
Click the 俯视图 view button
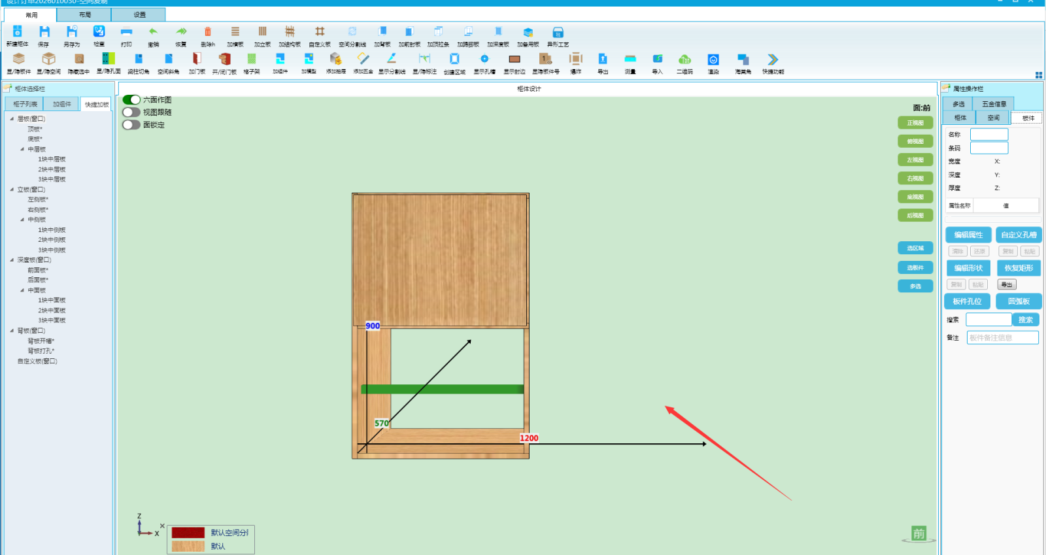coord(915,141)
